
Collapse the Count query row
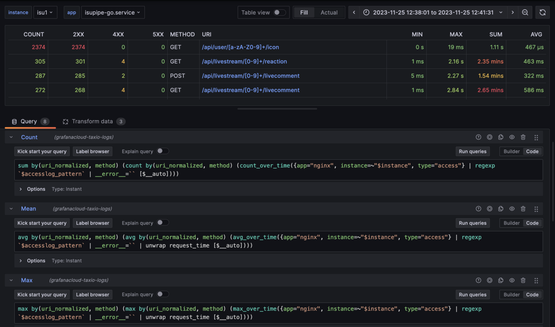click(x=12, y=137)
